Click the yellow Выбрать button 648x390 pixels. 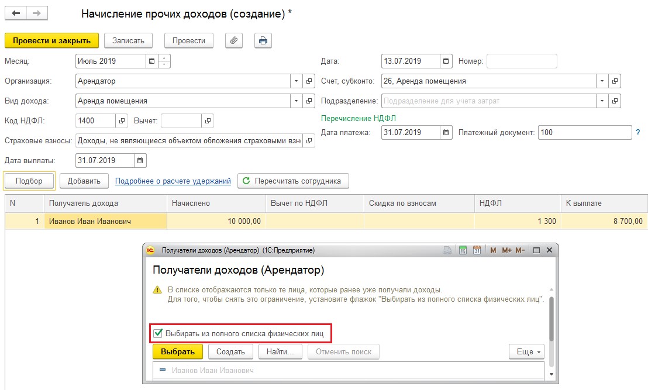(177, 351)
